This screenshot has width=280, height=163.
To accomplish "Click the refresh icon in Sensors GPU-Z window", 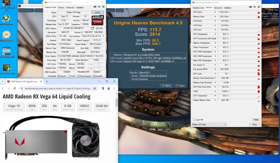I will pos(254,7).
